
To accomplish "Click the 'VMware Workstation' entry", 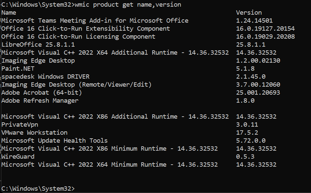I will (34, 133).
